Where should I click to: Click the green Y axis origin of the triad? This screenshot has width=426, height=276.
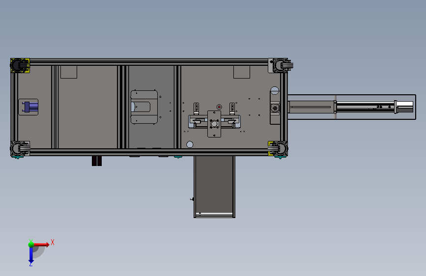coord(31,245)
